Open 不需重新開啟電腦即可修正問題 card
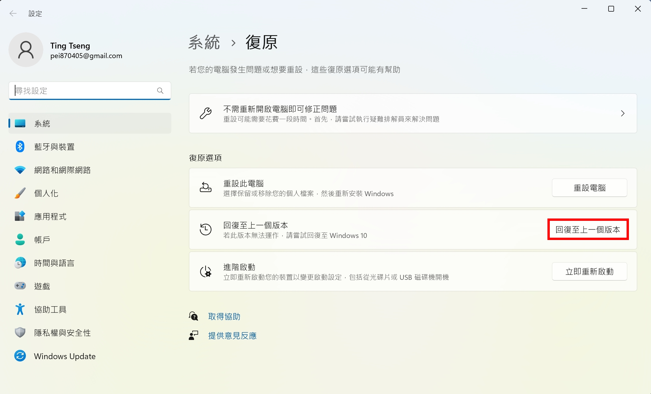 click(413, 113)
